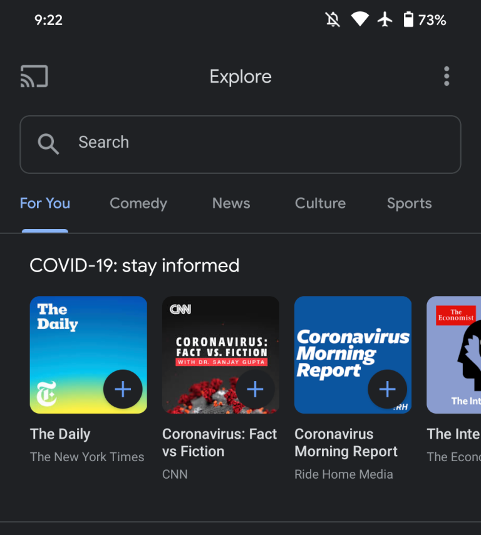The height and width of the screenshot is (535, 481).
Task: Go to the Culture tab
Action: pos(320,203)
